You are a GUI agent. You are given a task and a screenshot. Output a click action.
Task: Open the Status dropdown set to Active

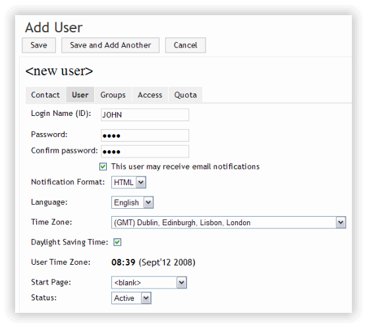tap(131, 298)
